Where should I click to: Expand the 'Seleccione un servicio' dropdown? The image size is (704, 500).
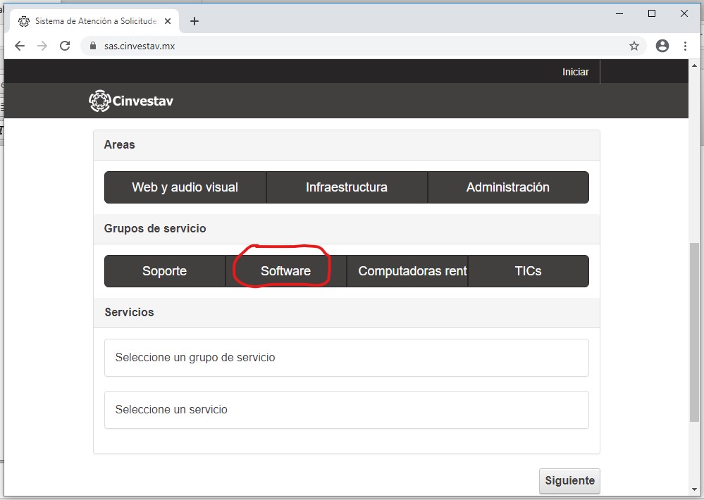346,410
